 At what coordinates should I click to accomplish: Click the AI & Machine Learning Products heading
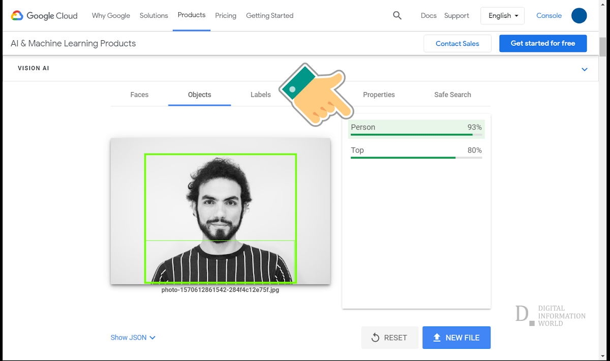pyautogui.click(x=73, y=44)
